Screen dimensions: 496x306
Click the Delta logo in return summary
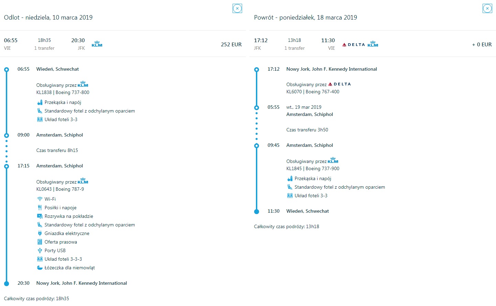coord(354,45)
